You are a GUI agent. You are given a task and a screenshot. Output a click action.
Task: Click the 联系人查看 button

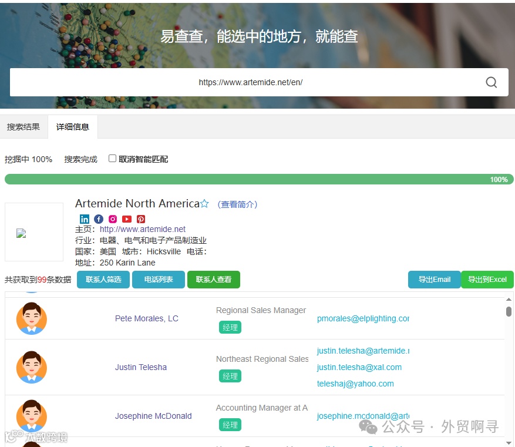coord(214,280)
